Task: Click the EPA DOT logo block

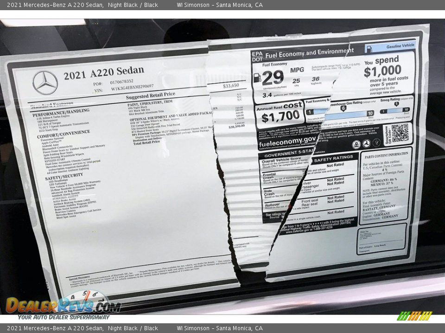Action: 257,56
